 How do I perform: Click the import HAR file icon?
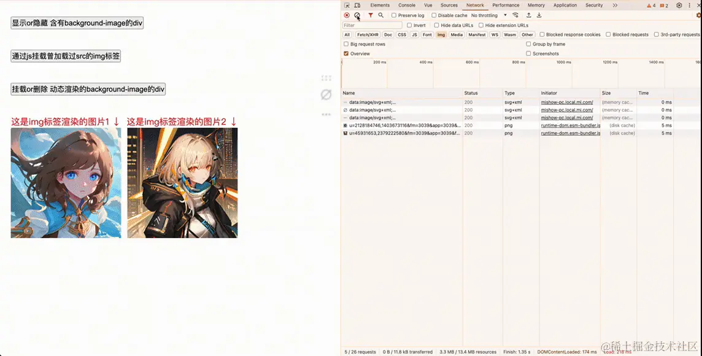pos(528,15)
